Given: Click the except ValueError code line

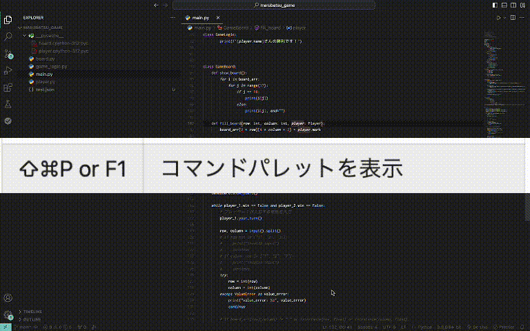Looking at the screenshot, I should pyautogui.click(x=254, y=294).
